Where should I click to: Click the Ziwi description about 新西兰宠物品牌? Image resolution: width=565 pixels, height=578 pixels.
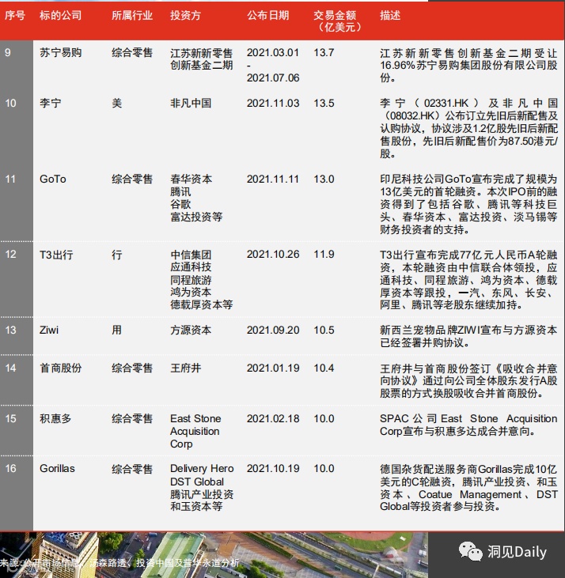coord(468,336)
